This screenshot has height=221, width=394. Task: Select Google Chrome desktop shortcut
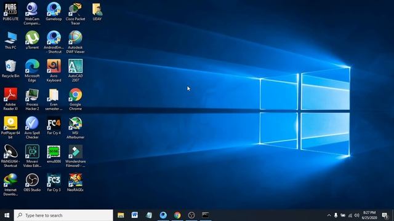[75, 99]
